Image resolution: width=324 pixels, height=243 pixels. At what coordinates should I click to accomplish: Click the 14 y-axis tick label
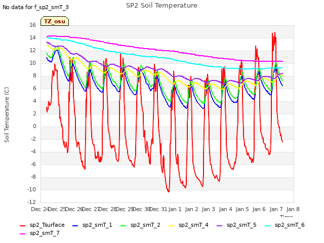point(32,37)
